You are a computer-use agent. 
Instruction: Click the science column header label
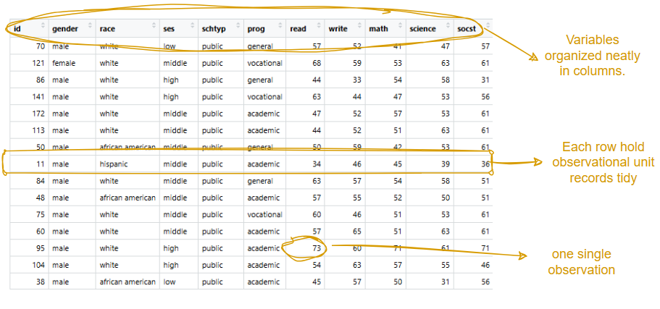click(x=422, y=29)
